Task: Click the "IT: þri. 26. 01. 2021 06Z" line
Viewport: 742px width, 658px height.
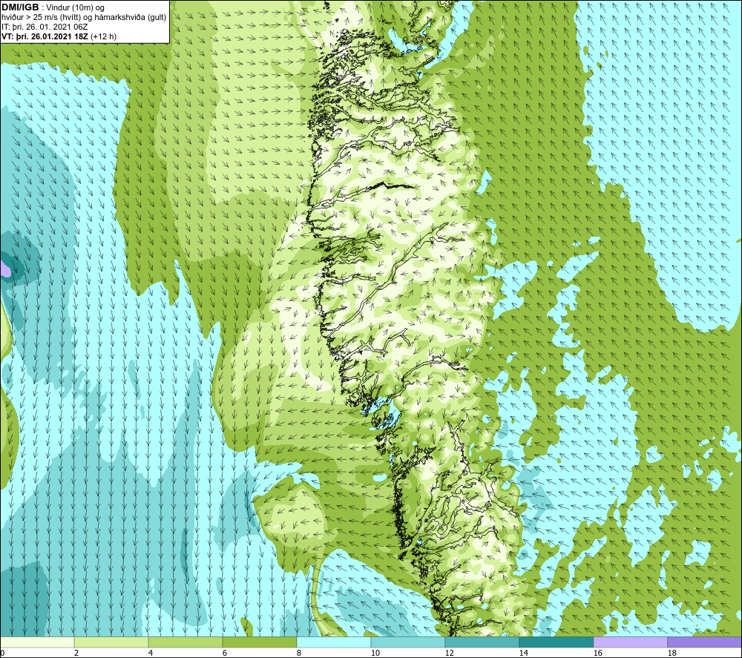Action: (45, 27)
